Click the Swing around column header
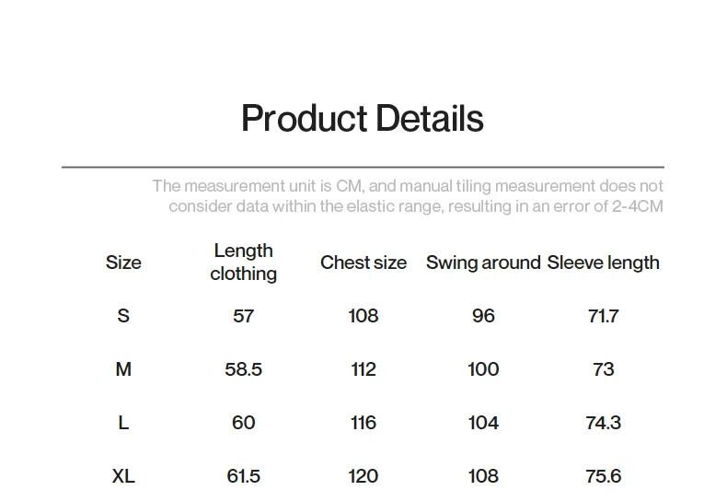This screenshot has width=727, height=502. click(482, 263)
